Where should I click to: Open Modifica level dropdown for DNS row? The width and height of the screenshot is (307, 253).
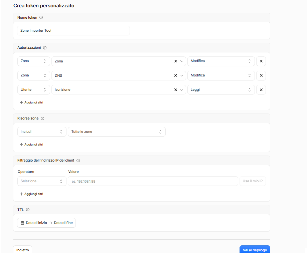click(x=221, y=75)
